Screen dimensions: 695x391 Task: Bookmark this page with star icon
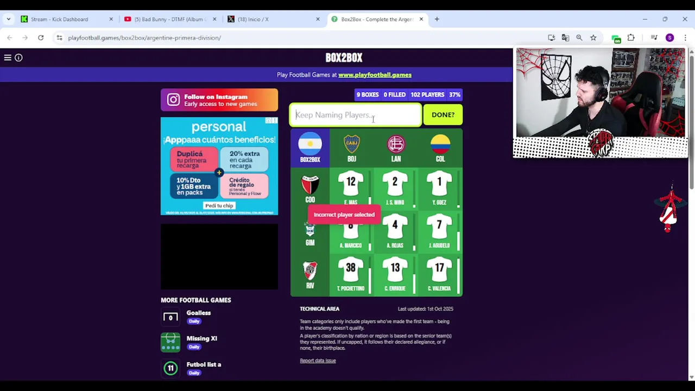pyautogui.click(x=593, y=37)
